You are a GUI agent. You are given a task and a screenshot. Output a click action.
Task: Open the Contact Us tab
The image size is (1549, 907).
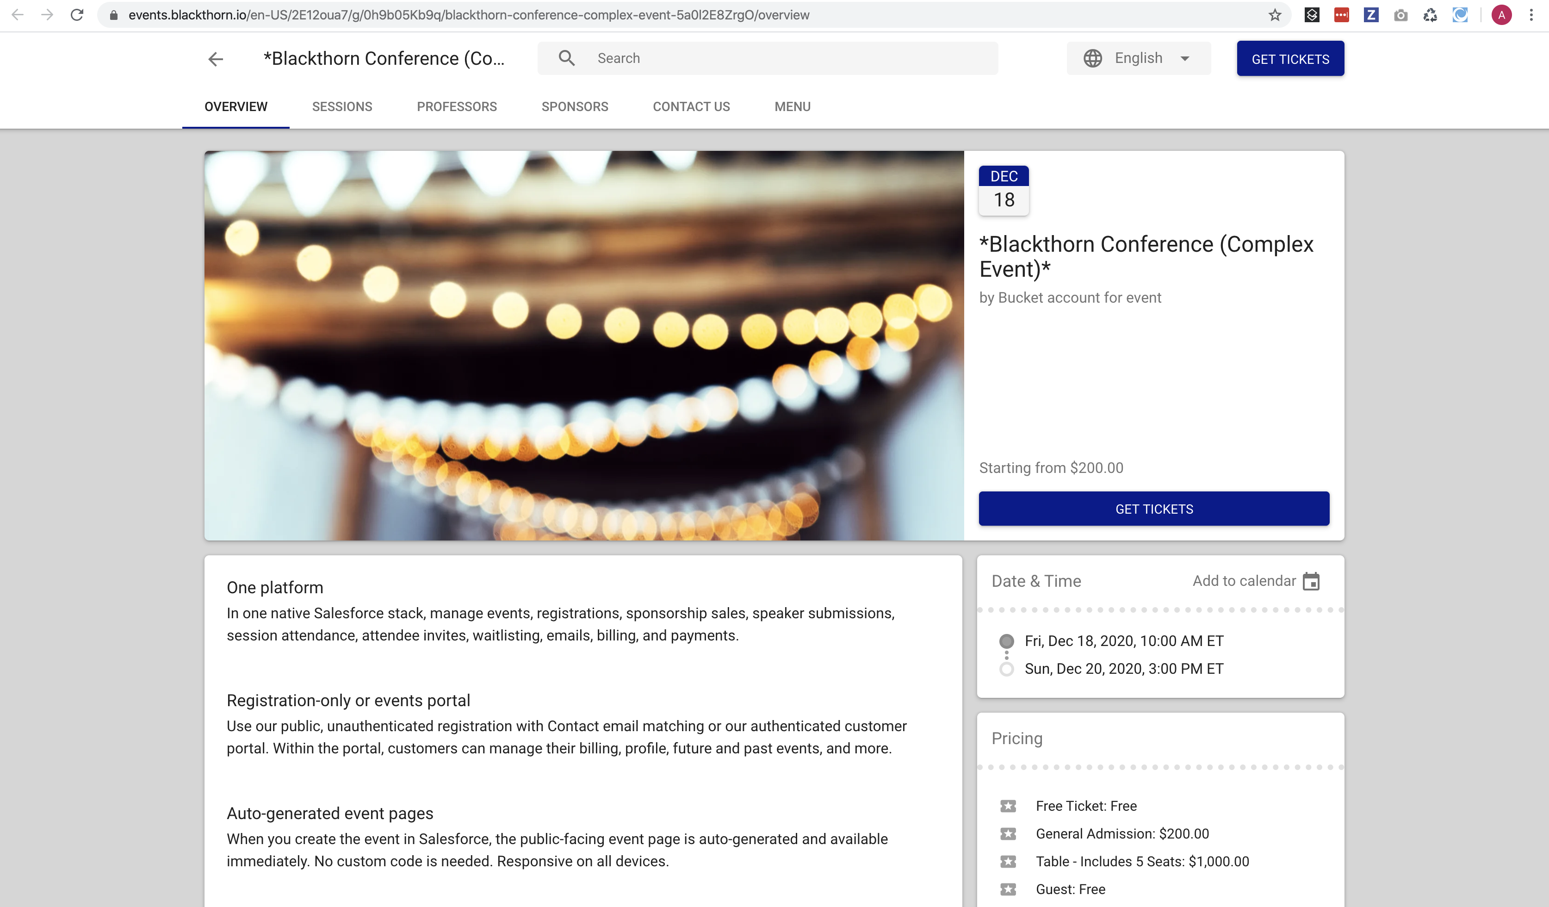point(692,107)
